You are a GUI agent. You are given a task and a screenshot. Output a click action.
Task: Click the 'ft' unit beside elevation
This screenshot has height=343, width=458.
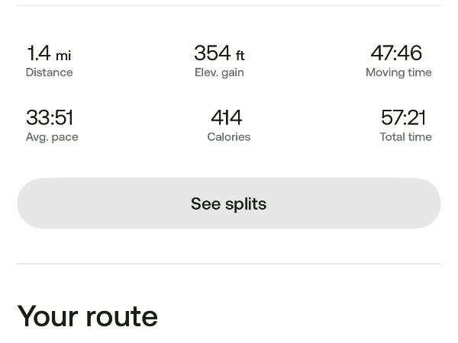pyautogui.click(x=240, y=56)
